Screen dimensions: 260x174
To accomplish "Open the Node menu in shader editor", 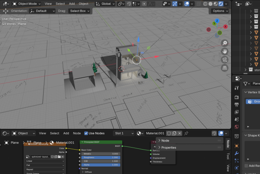I will click(77, 133).
